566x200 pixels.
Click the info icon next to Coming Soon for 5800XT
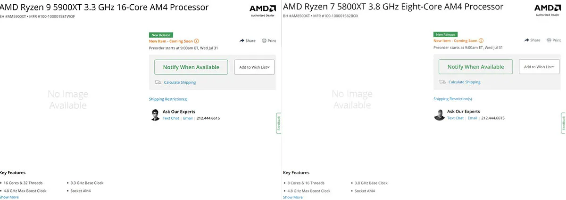tap(481, 40)
